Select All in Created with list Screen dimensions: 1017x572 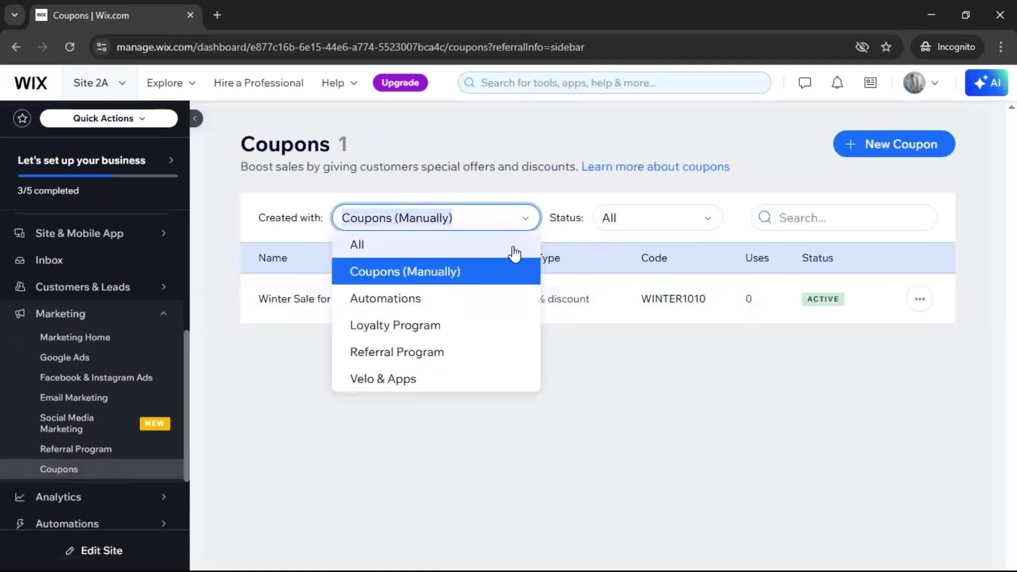point(436,244)
